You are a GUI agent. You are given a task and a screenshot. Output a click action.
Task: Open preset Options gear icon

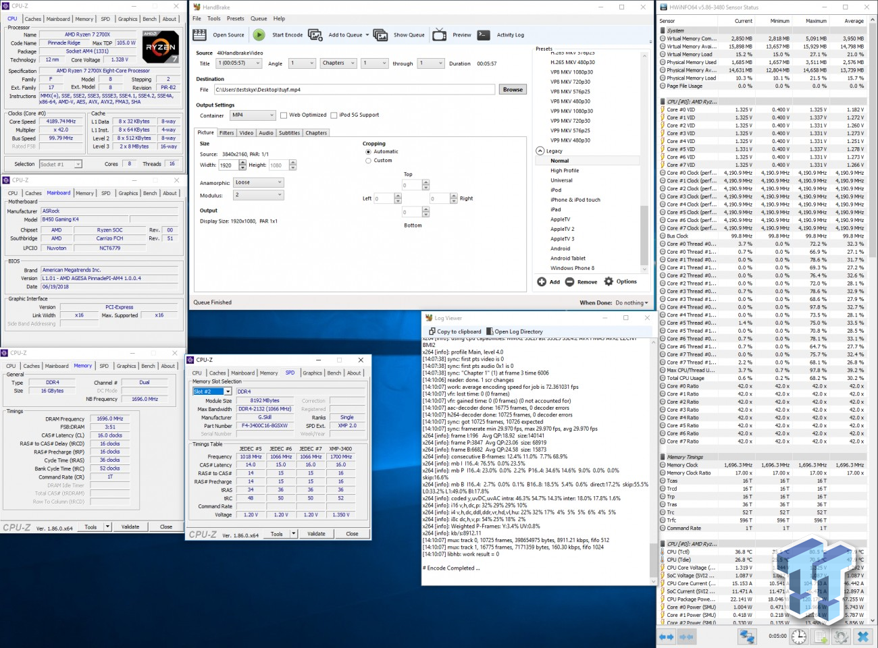pos(609,281)
